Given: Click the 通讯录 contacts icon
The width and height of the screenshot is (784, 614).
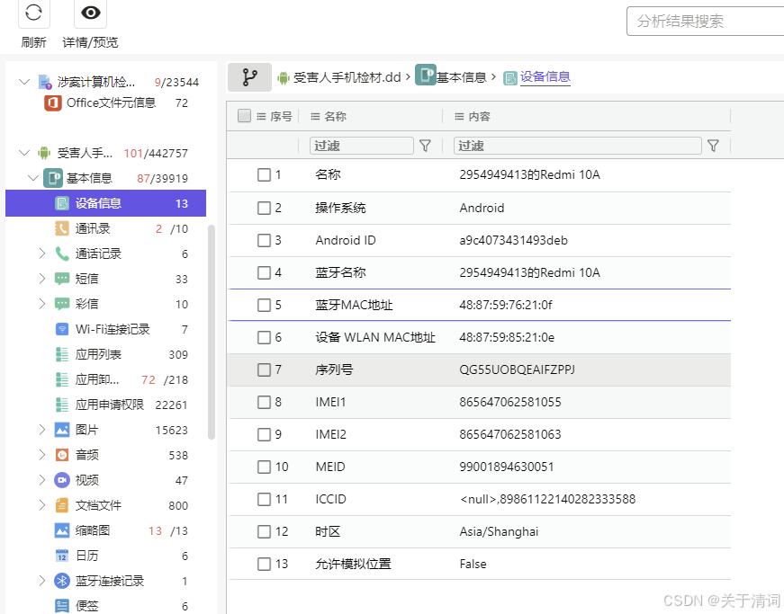Looking at the screenshot, I should coord(62,228).
